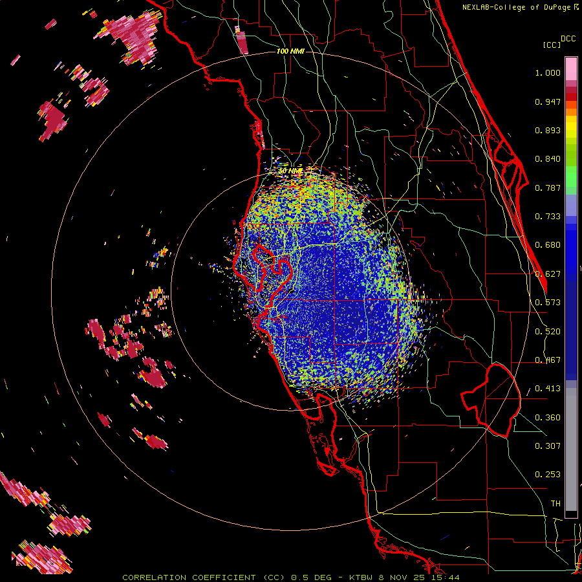The height and width of the screenshot is (582, 582).
Task: Select the 1.000 value on the color scale
Action: [x=548, y=72]
